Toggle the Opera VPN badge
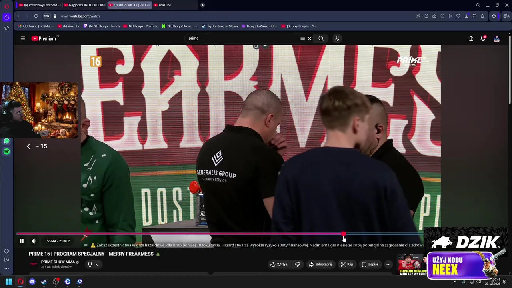512x288 pixels. pyautogui.click(x=46, y=16)
